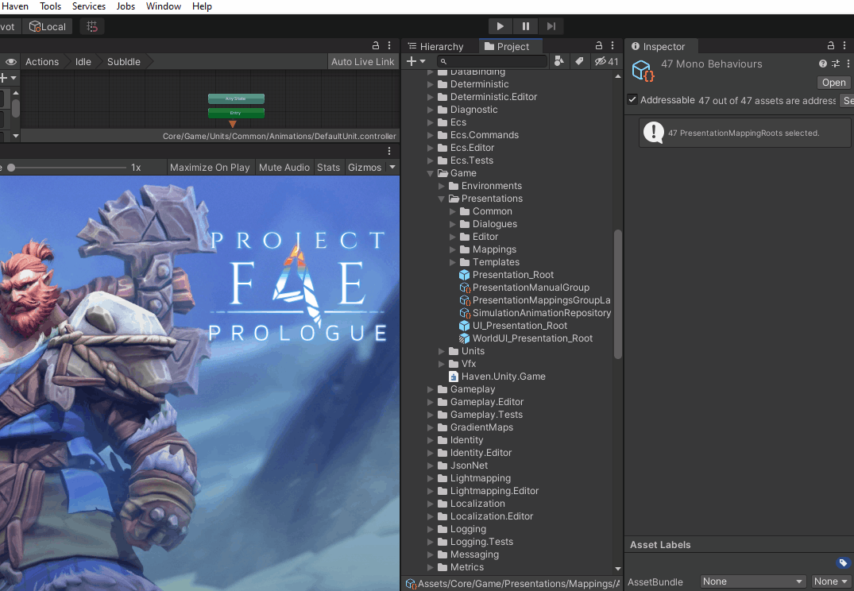
Task: Select Haven.Unity.Game assembly definition file
Action: [497, 377]
